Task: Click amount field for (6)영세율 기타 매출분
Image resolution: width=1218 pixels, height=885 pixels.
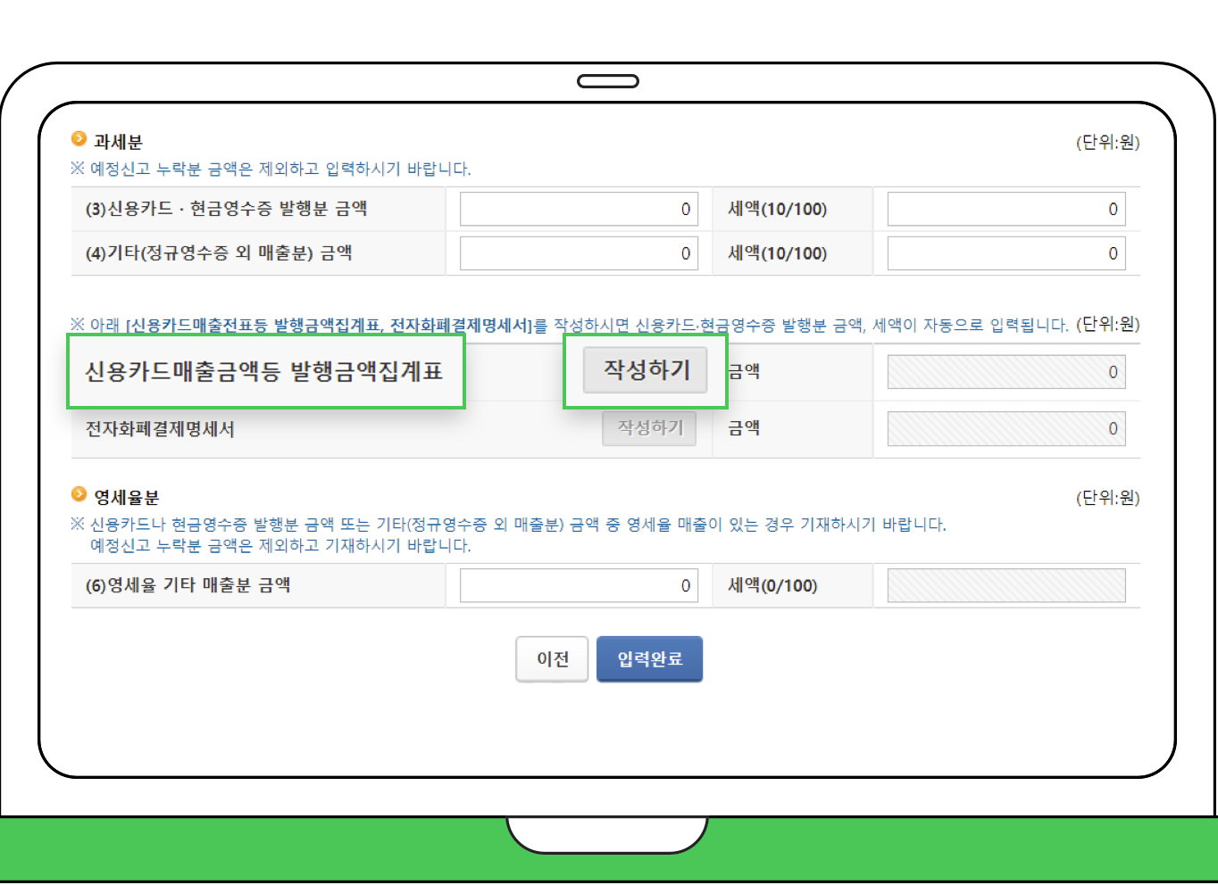Action: 579,585
